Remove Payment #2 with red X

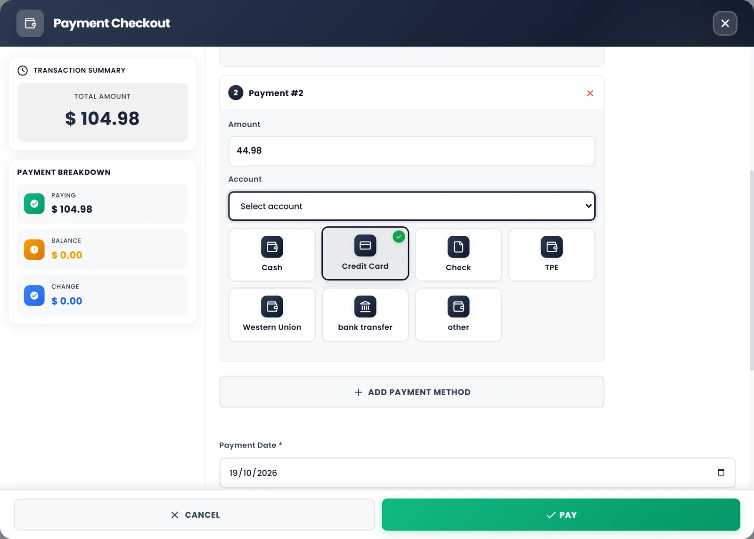(x=590, y=93)
